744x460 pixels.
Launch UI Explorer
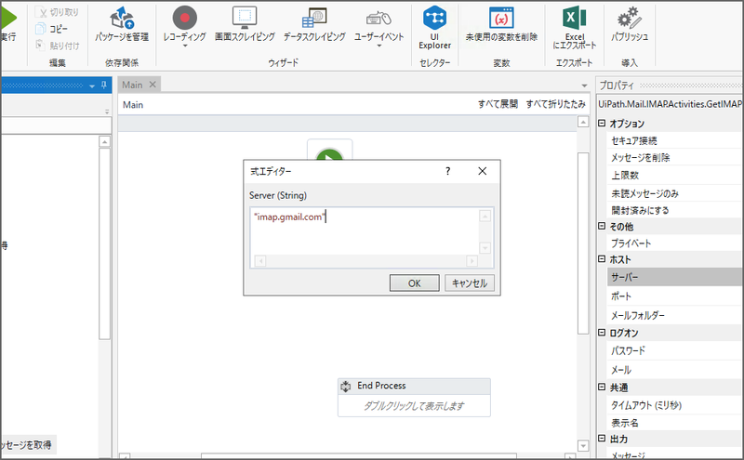434,28
